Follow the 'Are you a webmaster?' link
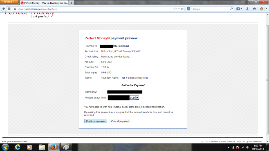 coord(15,141)
